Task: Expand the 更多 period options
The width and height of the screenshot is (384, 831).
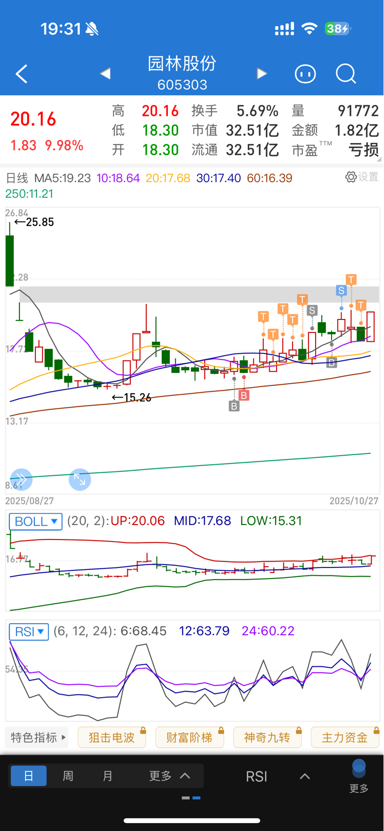Action: [x=170, y=776]
